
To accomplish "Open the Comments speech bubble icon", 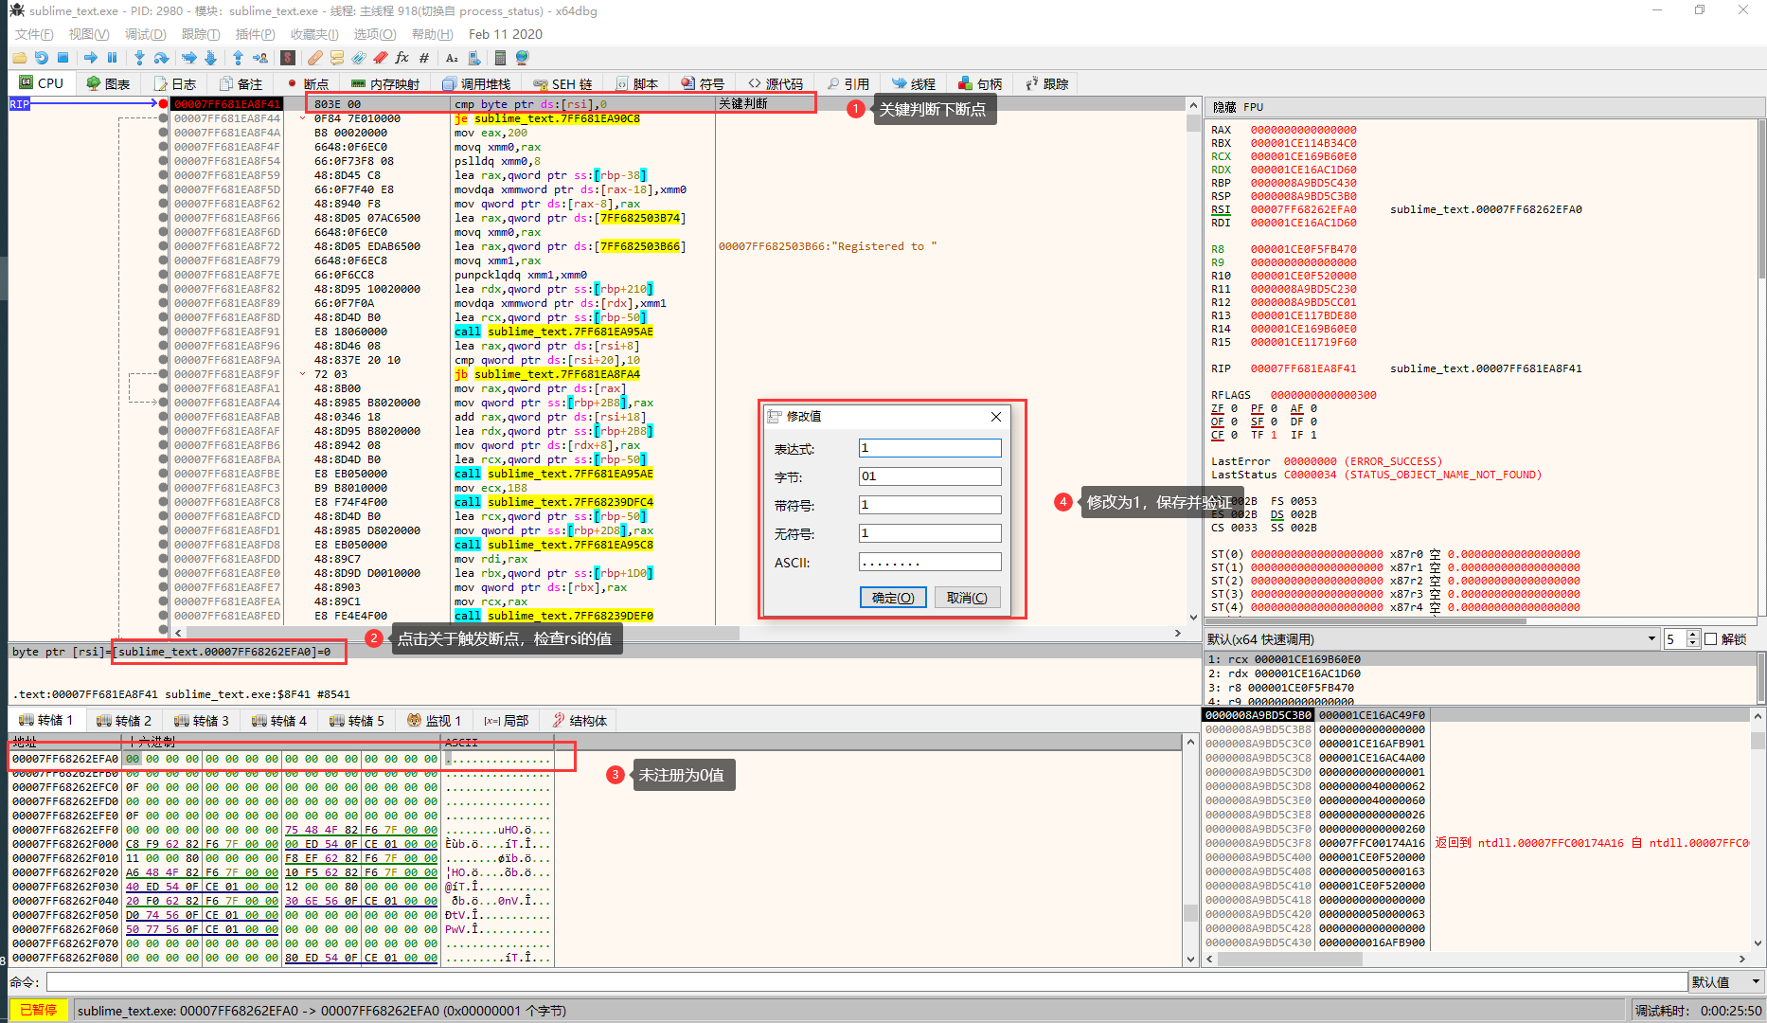I will pyautogui.click(x=337, y=58).
